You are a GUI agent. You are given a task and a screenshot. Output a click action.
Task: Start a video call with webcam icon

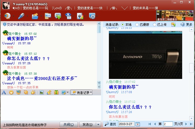(7, 16)
